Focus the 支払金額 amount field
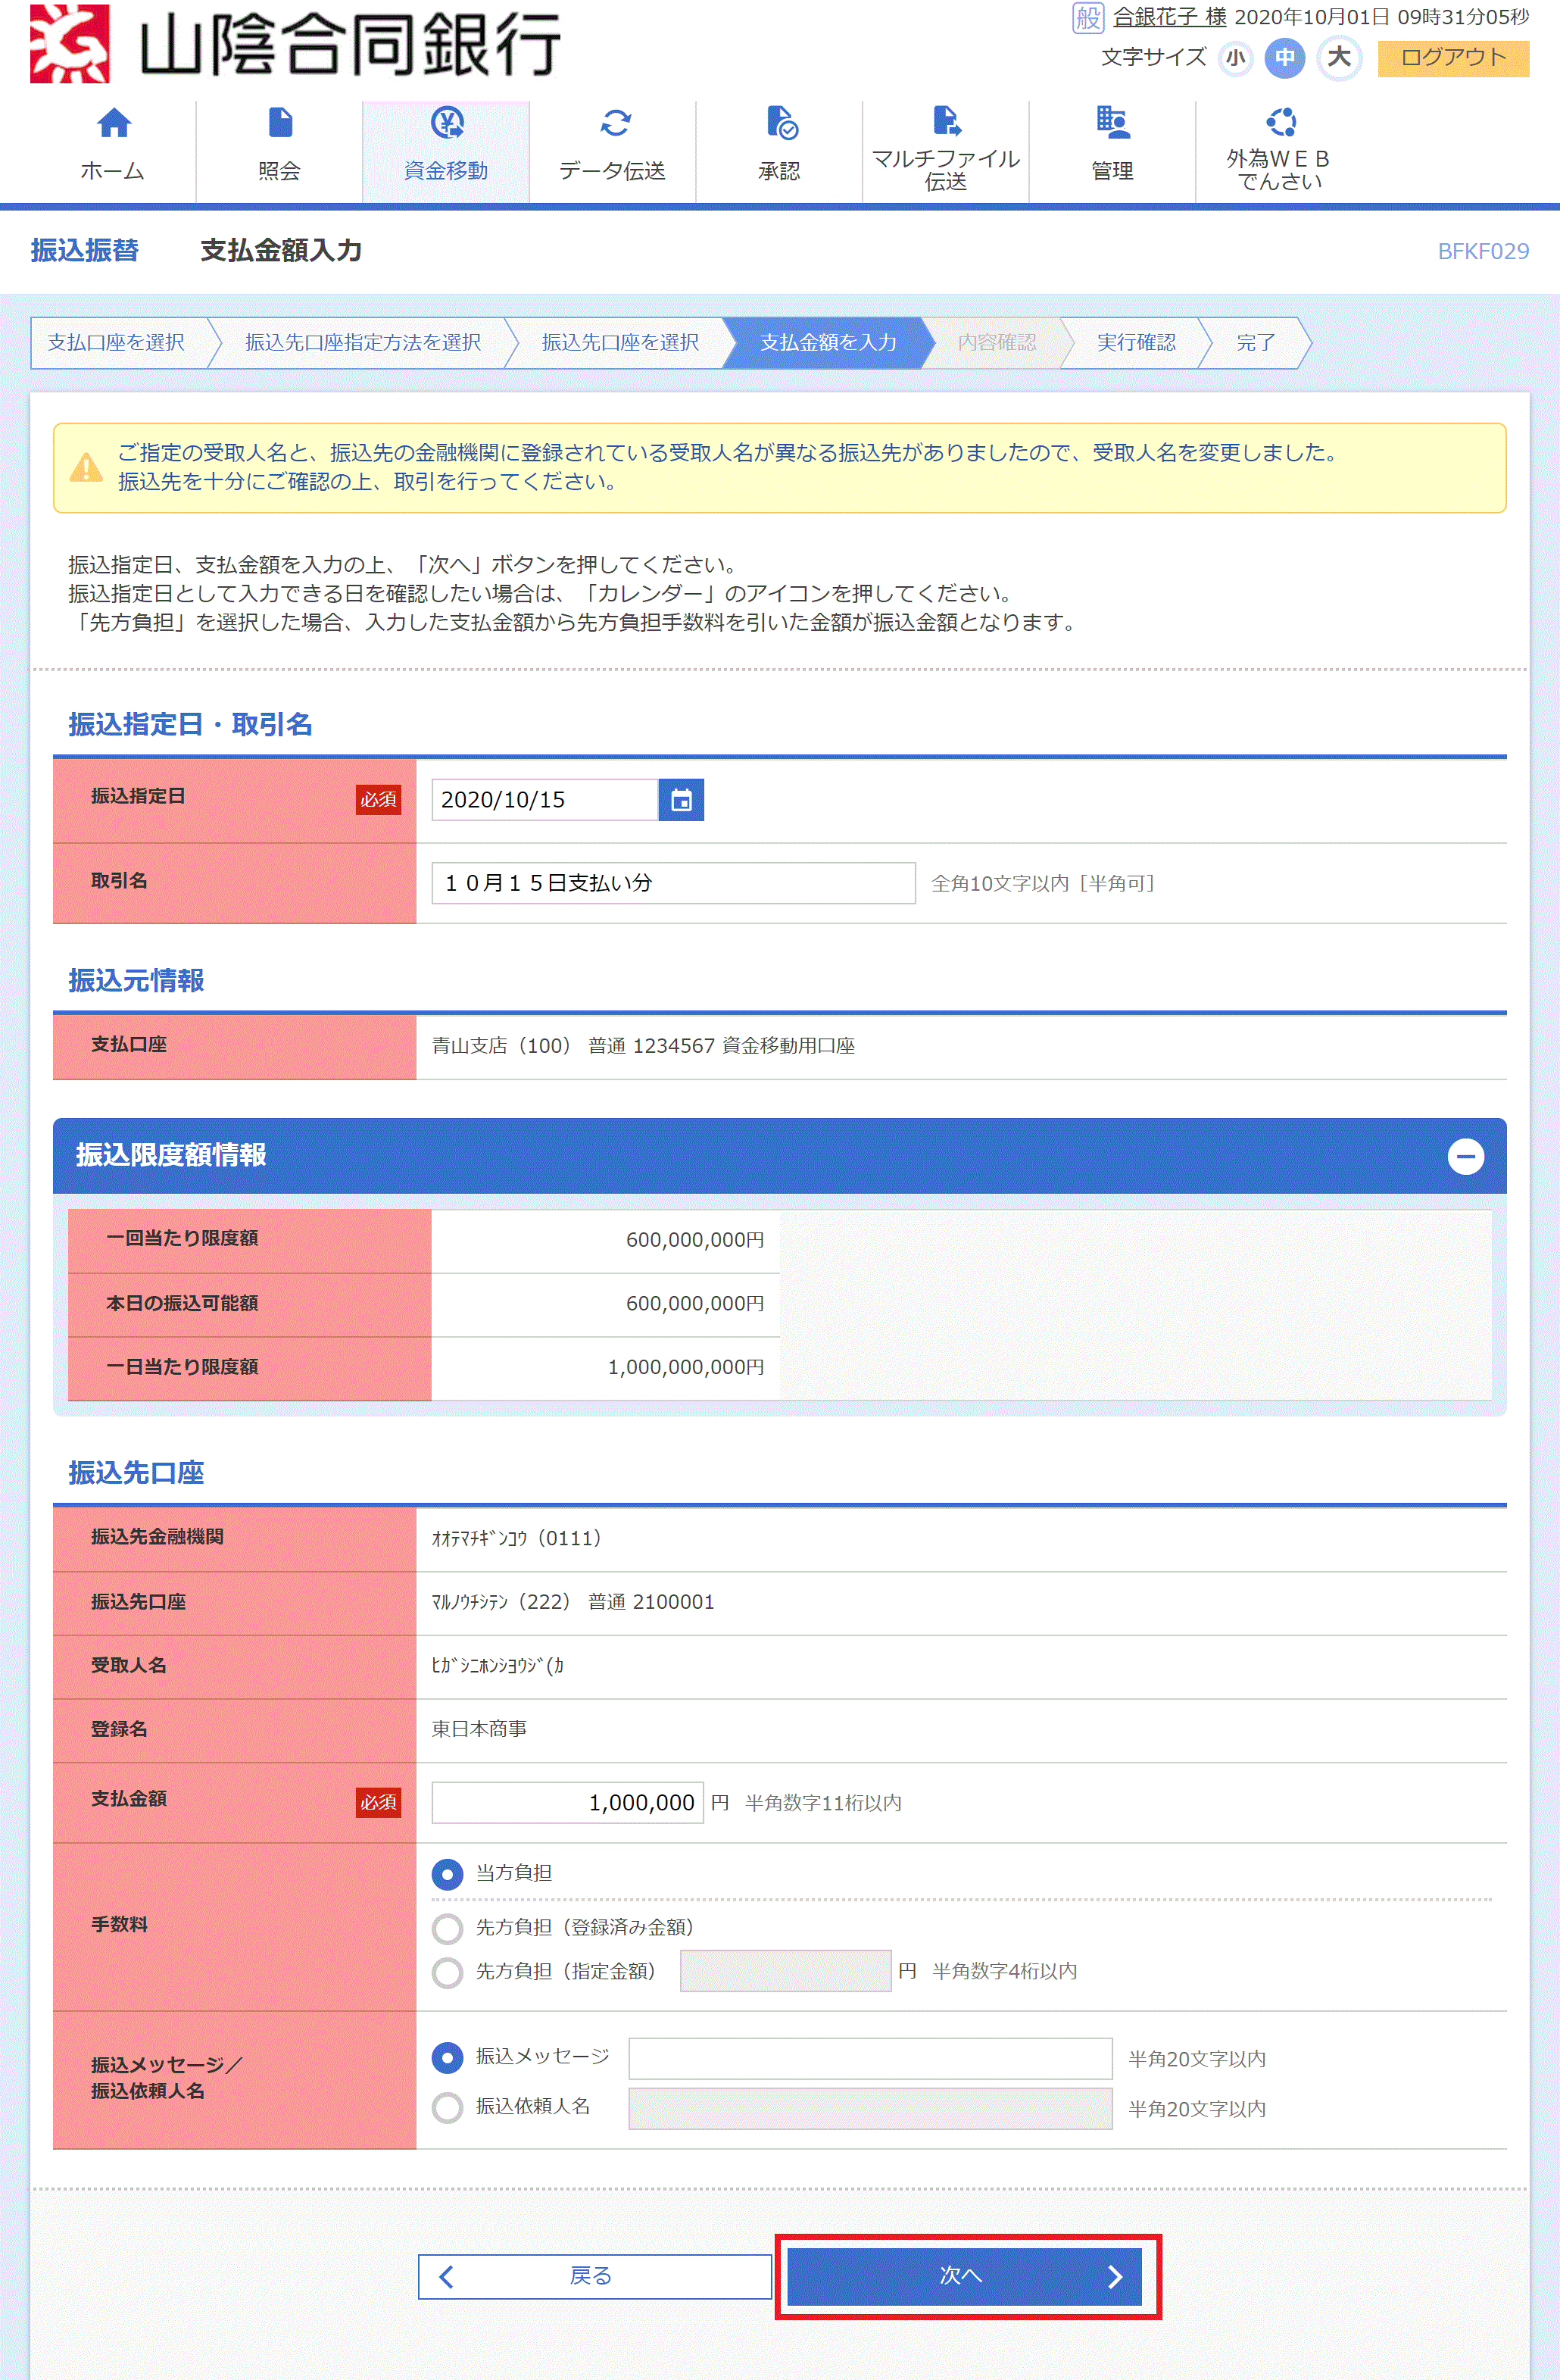This screenshot has height=2380, width=1560. 567,1802
